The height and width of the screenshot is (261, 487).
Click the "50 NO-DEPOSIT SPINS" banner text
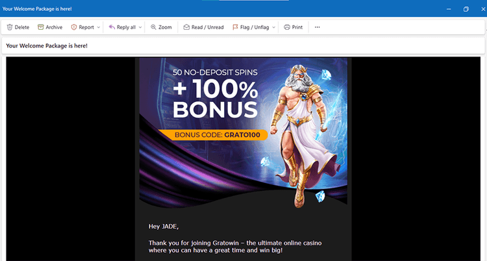215,73
